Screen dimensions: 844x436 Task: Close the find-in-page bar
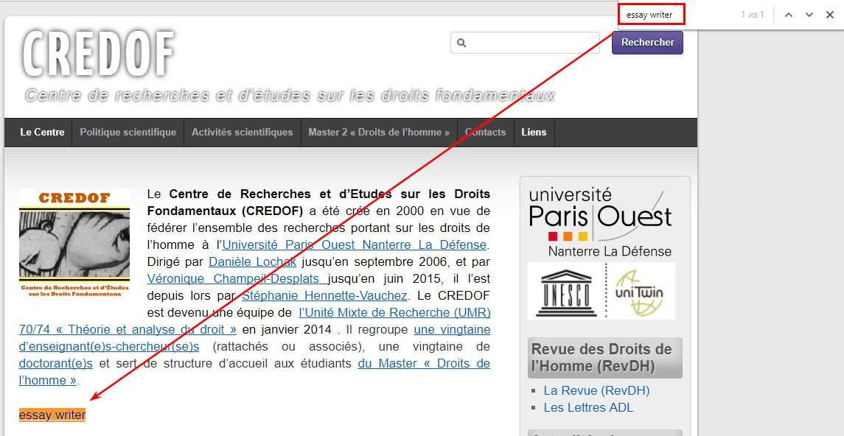click(x=829, y=15)
